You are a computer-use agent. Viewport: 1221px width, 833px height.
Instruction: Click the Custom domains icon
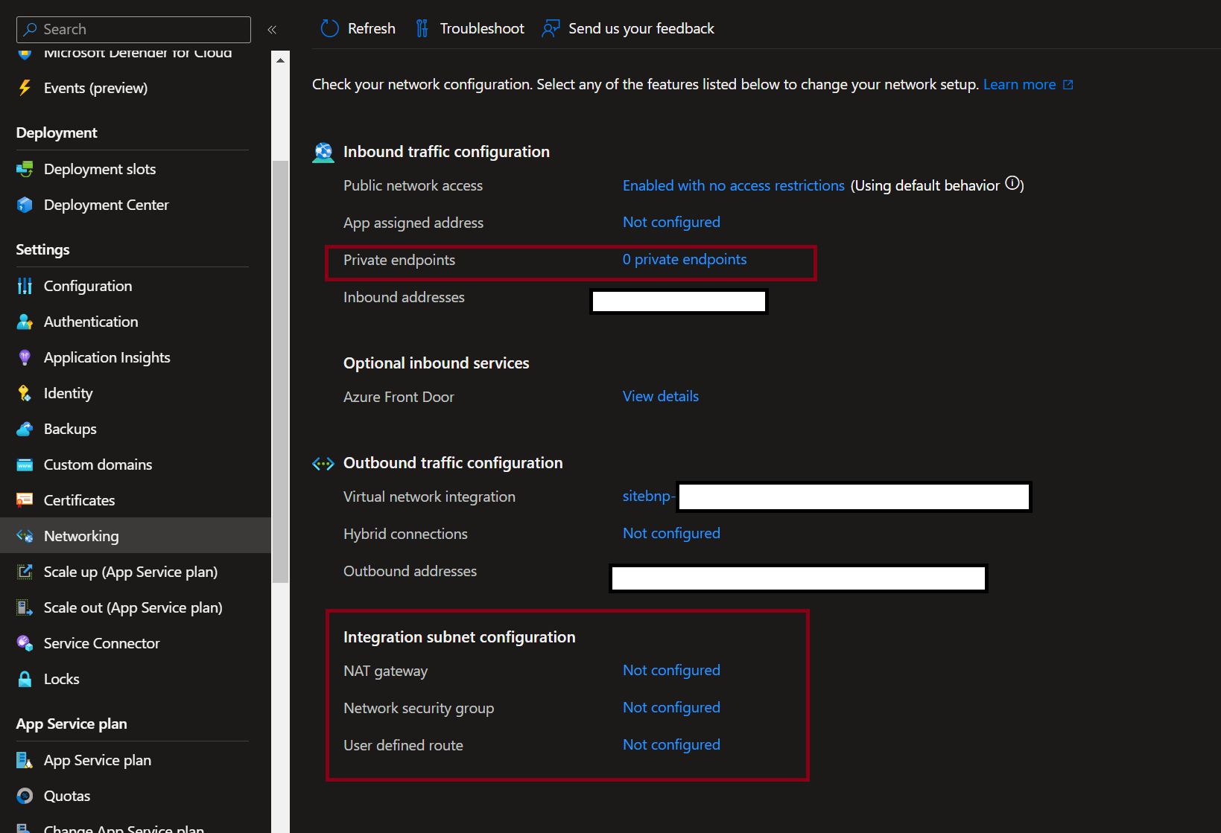[x=25, y=465]
